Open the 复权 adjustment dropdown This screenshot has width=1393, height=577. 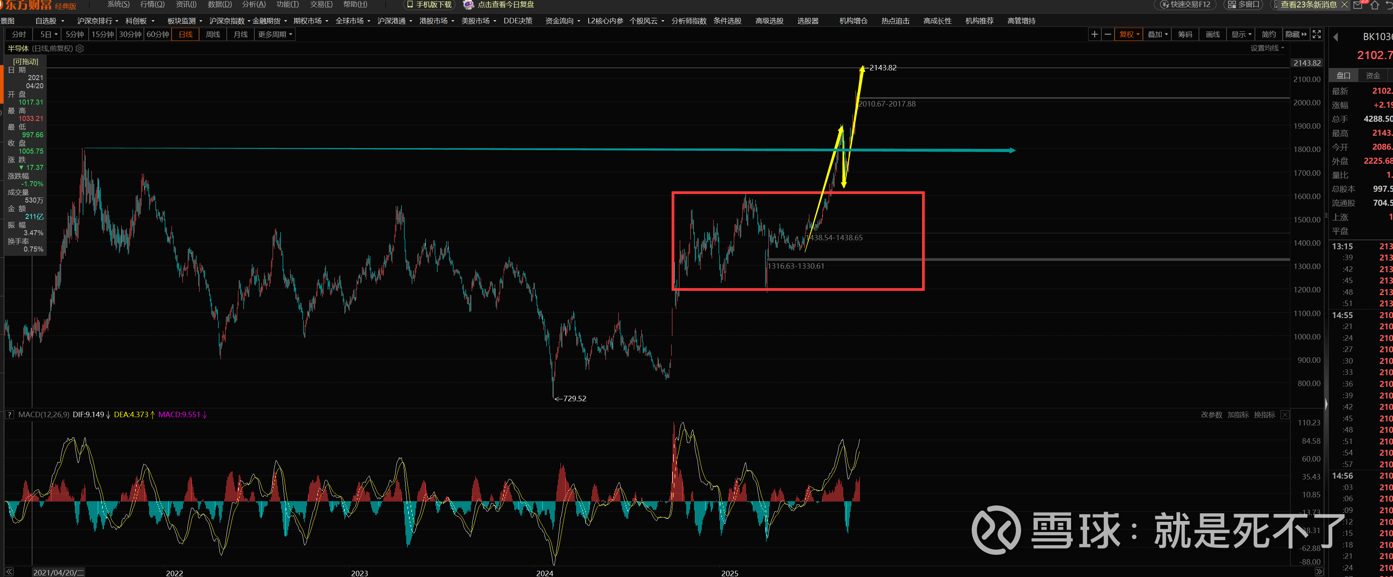pyautogui.click(x=1129, y=35)
